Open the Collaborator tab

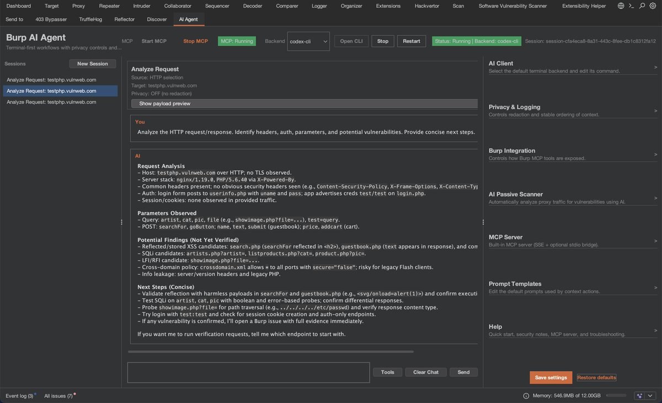click(178, 6)
